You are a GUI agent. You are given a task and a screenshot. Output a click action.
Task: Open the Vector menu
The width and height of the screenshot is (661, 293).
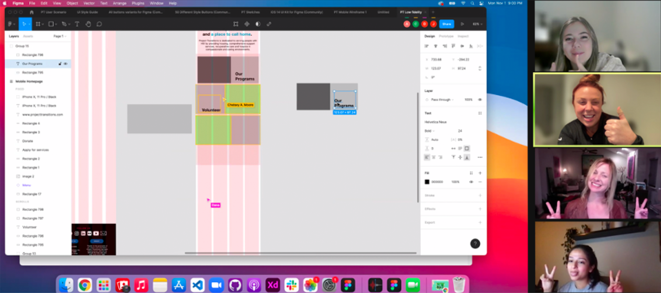click(89, 3)
